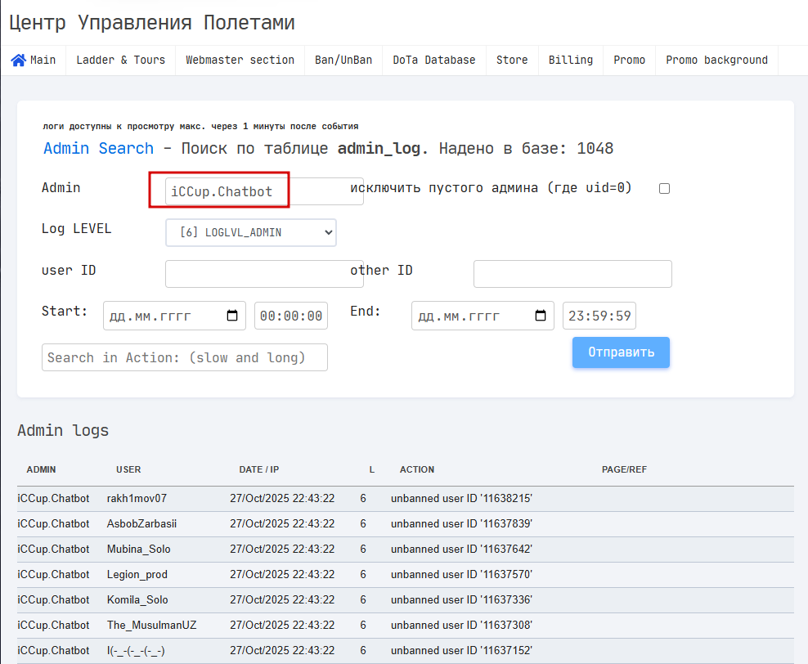Select user Mubina_Solo in logs
This screenshot has width=808, height=664.
click(x=138, y=550)
